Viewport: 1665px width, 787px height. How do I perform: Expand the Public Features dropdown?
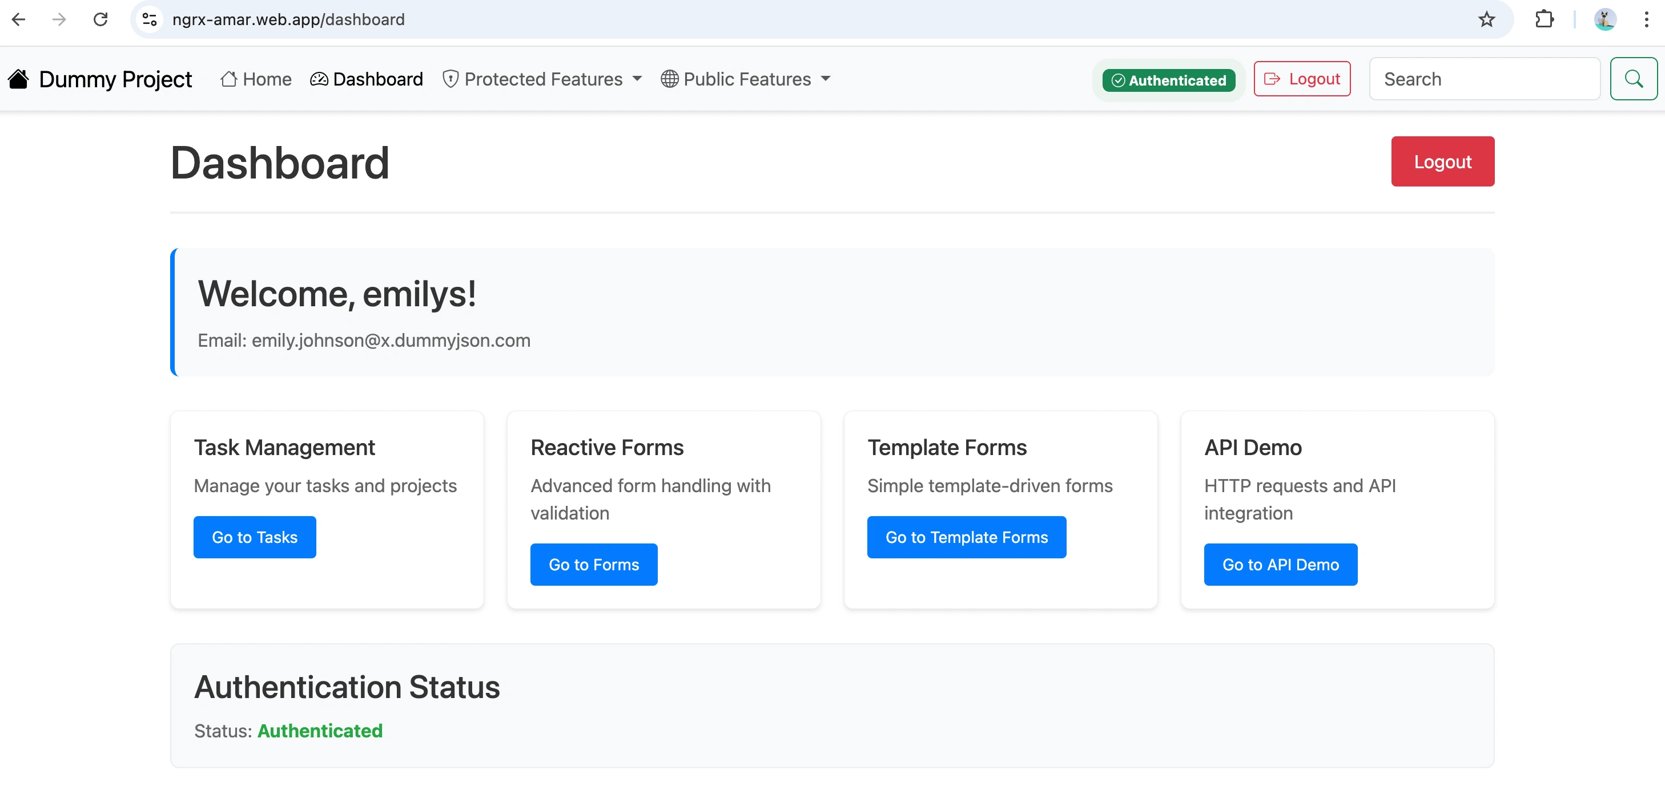click(x=745, y=79)
